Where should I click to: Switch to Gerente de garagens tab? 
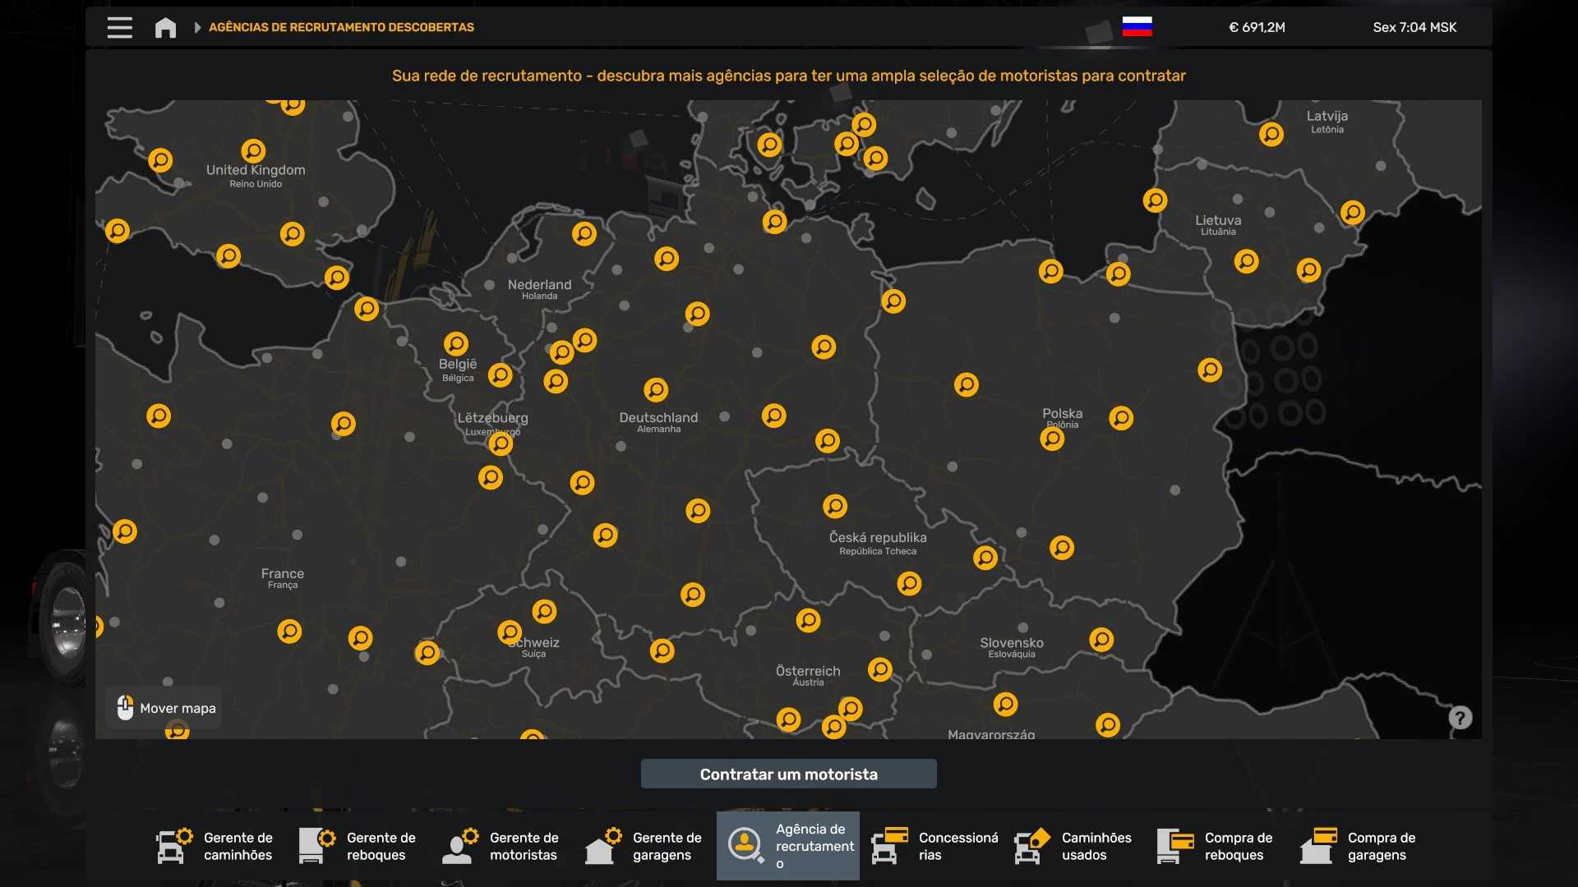coord(644,846)
